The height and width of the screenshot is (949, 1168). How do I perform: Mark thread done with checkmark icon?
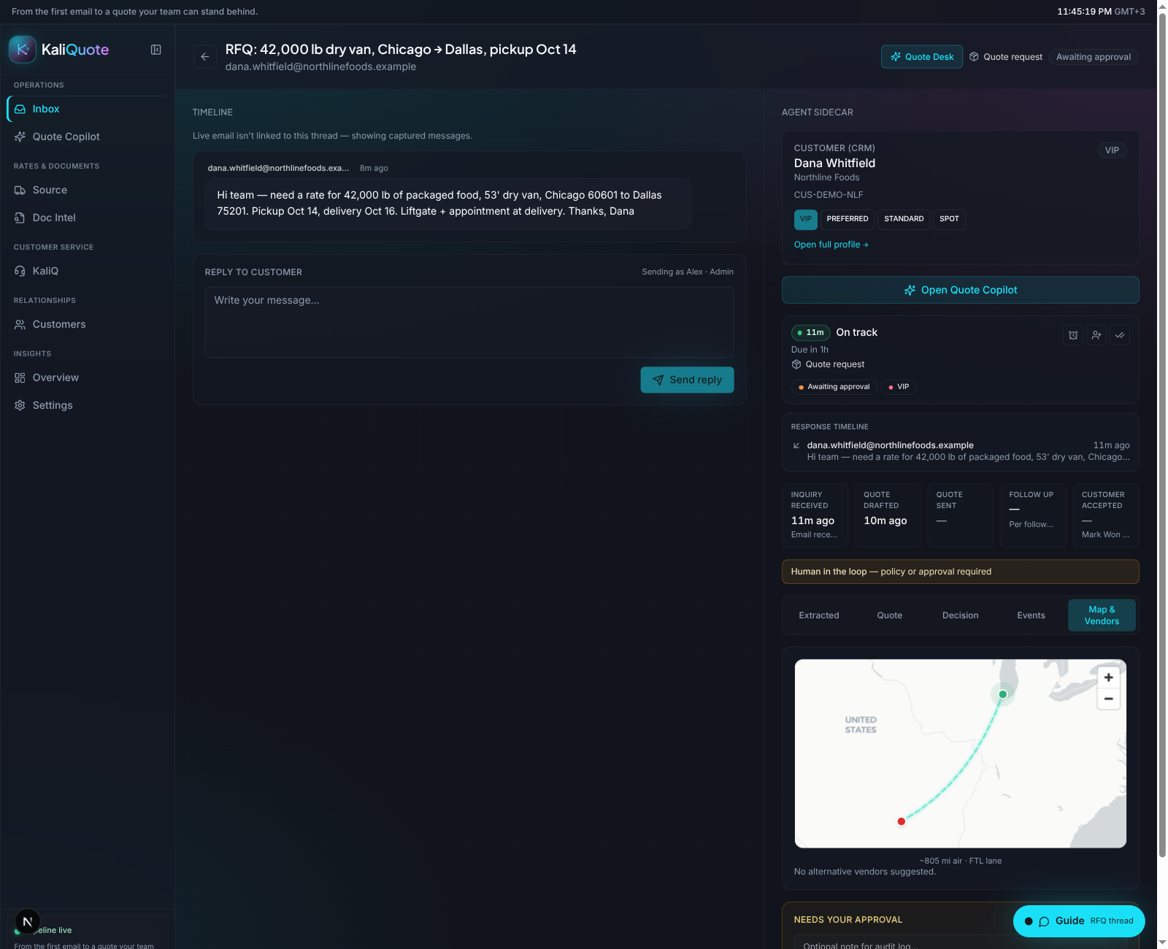tap(1120, 335)
